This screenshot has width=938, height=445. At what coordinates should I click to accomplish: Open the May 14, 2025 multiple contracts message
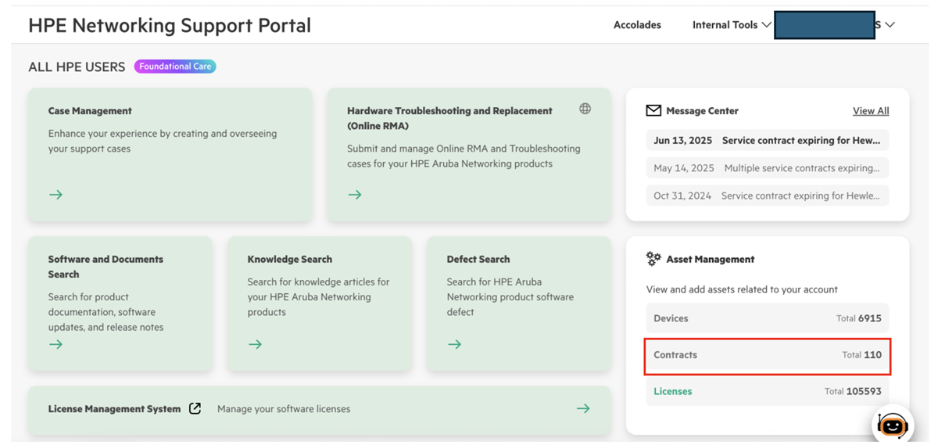768,168
